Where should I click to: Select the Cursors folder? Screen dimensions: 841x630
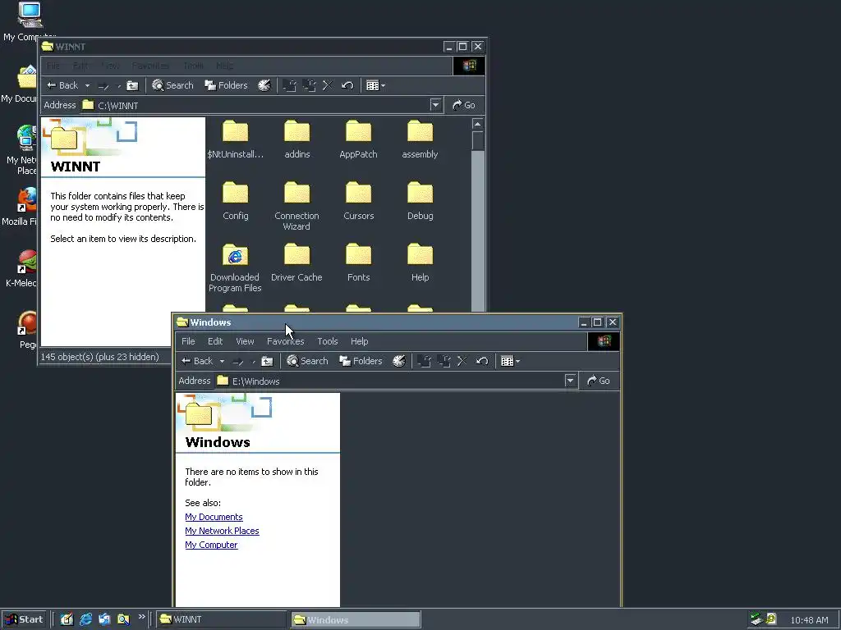(x=359, y=201)
